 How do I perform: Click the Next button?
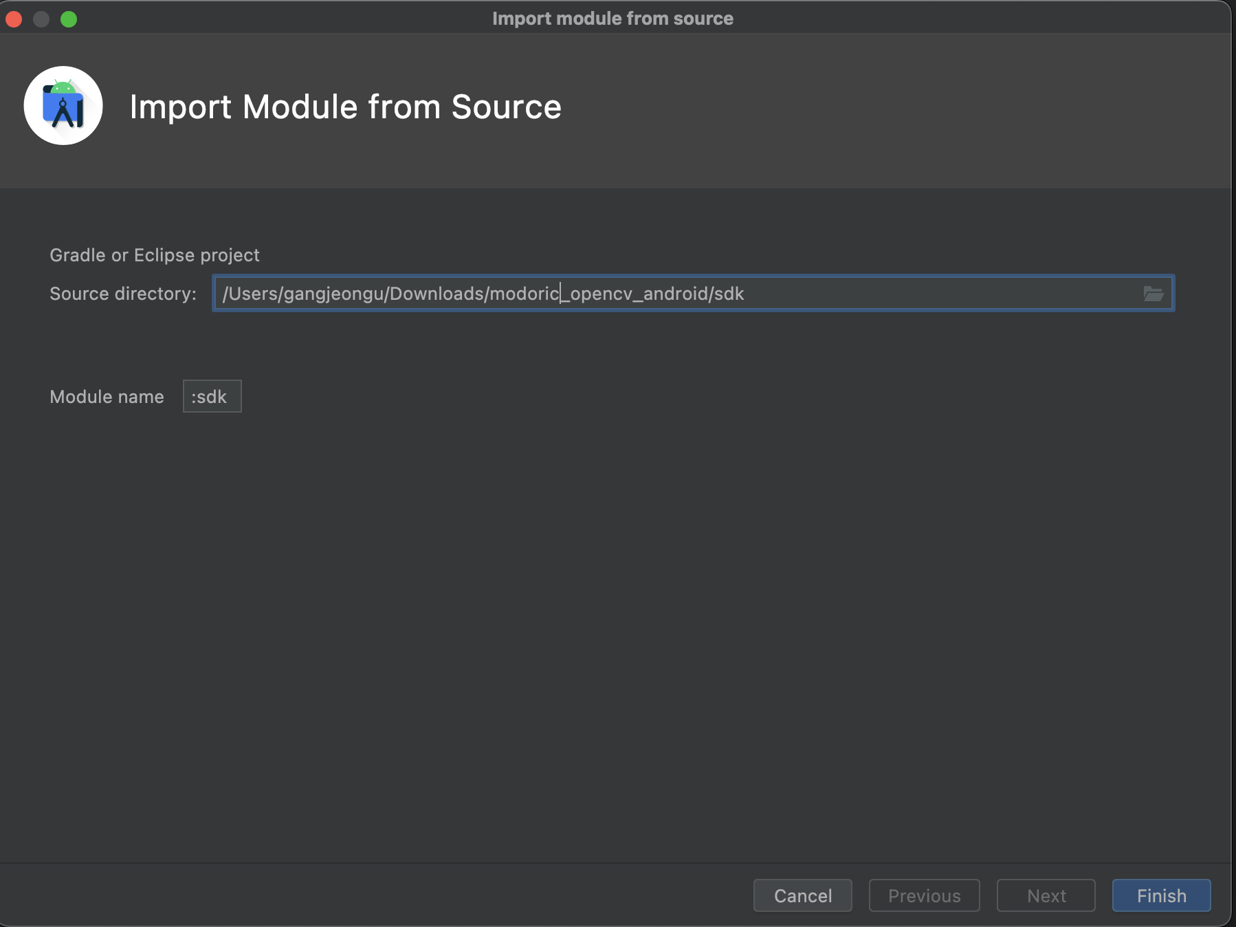[1046, 895]
